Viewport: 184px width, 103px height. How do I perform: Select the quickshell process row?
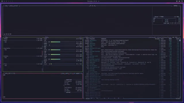[x=132, y=40]
